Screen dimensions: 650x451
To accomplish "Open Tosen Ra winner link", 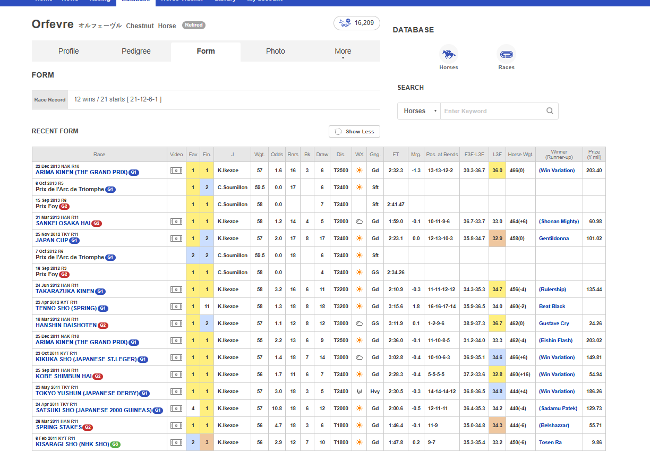I will coord(550,443).
